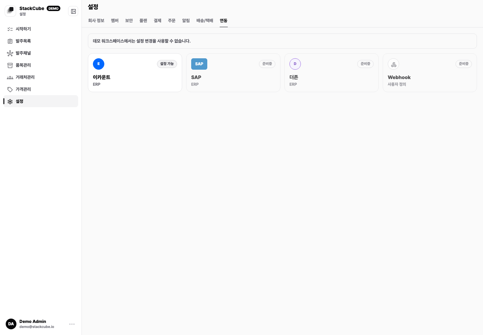Viewport: 483px width, 335px height.
Task: Click the purple D icon for 더존
Action: [295, 64]
